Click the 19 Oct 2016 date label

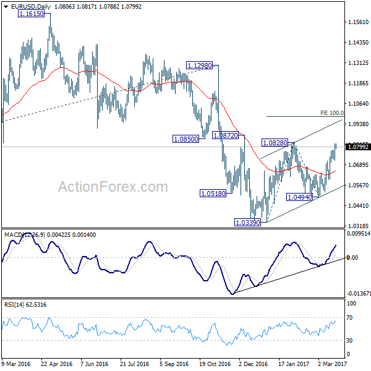point(215,364)
